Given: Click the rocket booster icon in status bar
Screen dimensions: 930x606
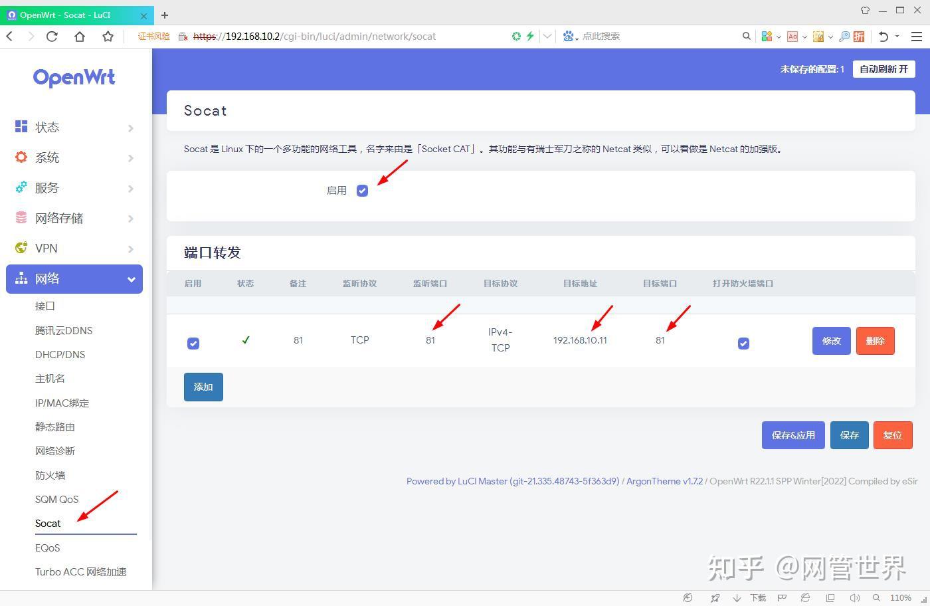Looking at the screenshot, I should tap(715, 597).
